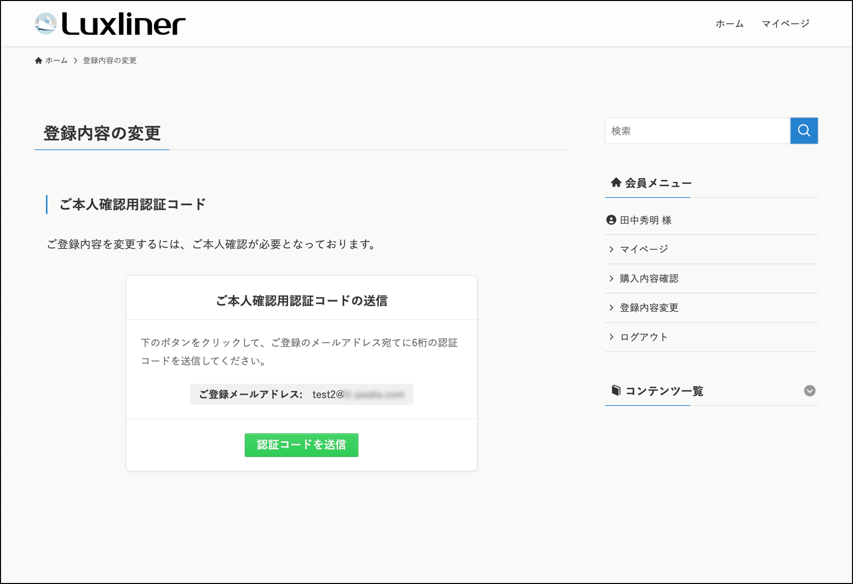Expand コンテンツ一覧 with the circular down arrow
Screen dimensions: 853x584
click(x=809, y=391)
